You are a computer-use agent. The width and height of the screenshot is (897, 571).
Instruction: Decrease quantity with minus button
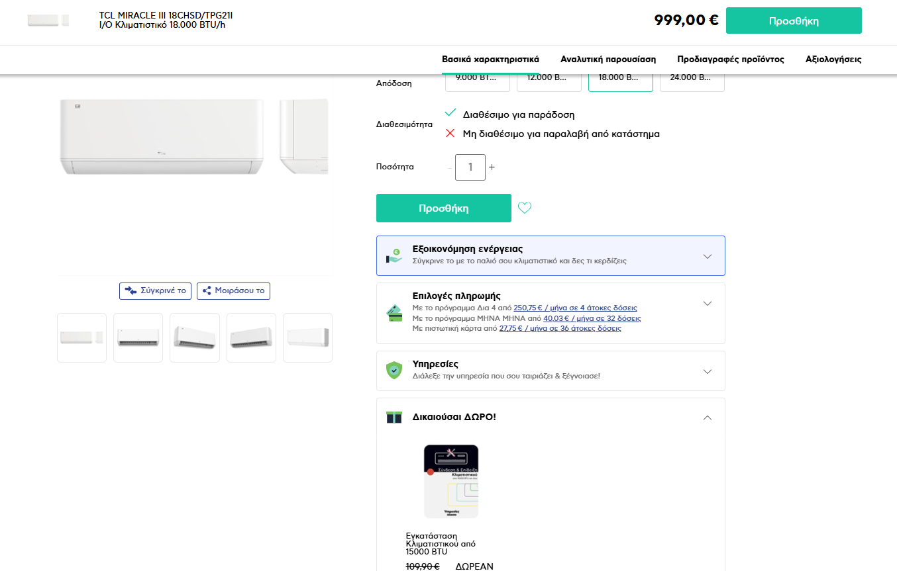click(x=450, y=167)
